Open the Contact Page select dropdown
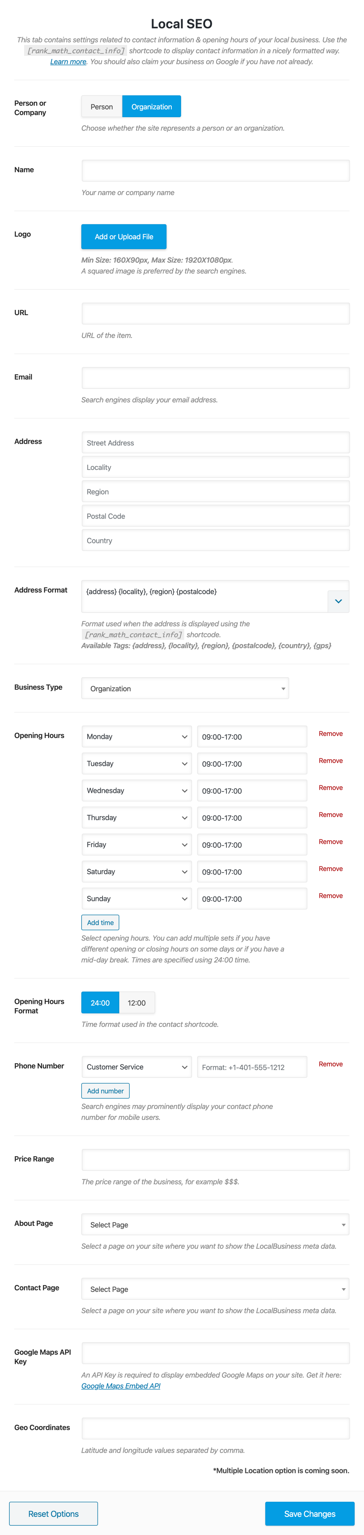The height and width of the screenshot is (1535, 364). pos(215,1289)
